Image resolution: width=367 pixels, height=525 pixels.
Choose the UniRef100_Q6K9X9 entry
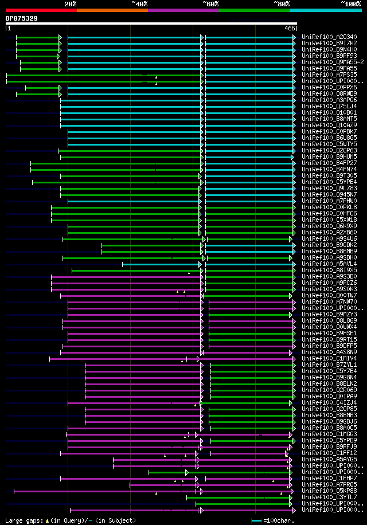tap(329, 226)
